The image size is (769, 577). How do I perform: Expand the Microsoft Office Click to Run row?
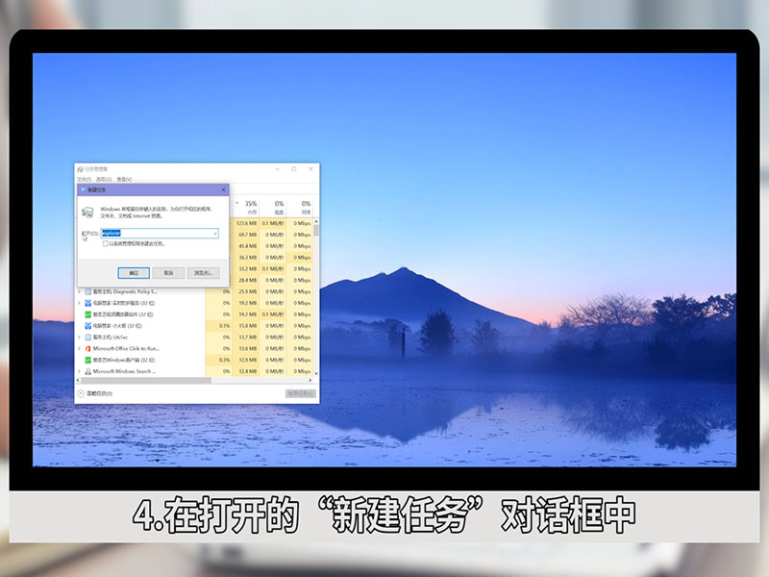point(80,348)
